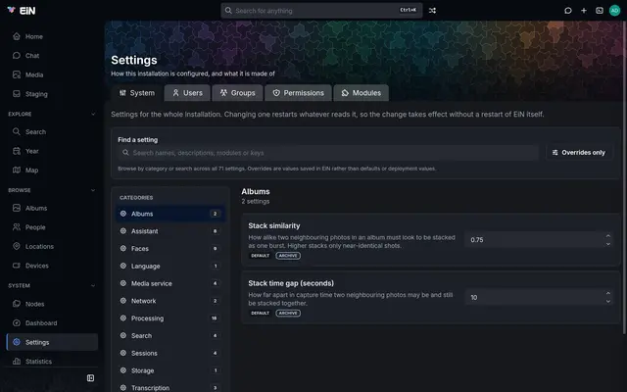The height and width of the screenshot is (392, 627).
Task: Collapse the SYSTEM section
Action: coord(93,285)
